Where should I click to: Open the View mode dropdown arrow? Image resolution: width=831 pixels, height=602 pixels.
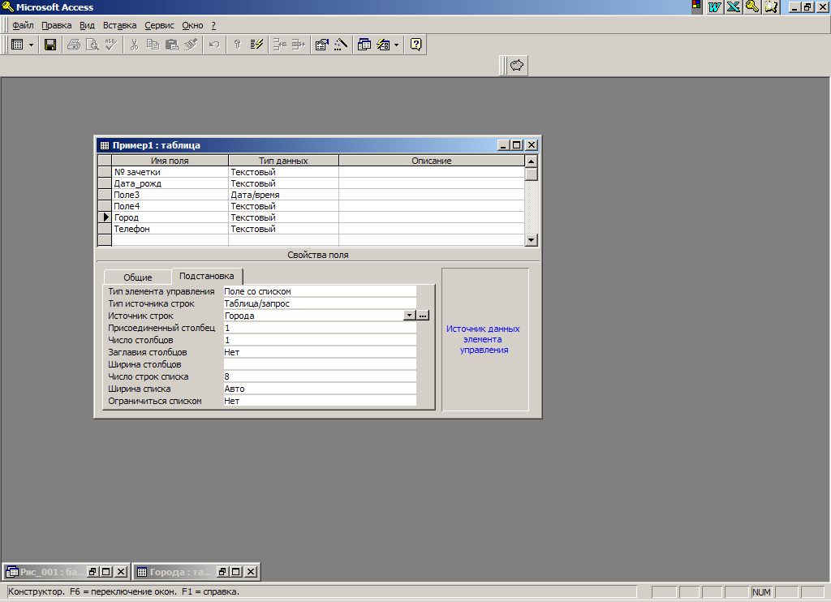point(31,45)
